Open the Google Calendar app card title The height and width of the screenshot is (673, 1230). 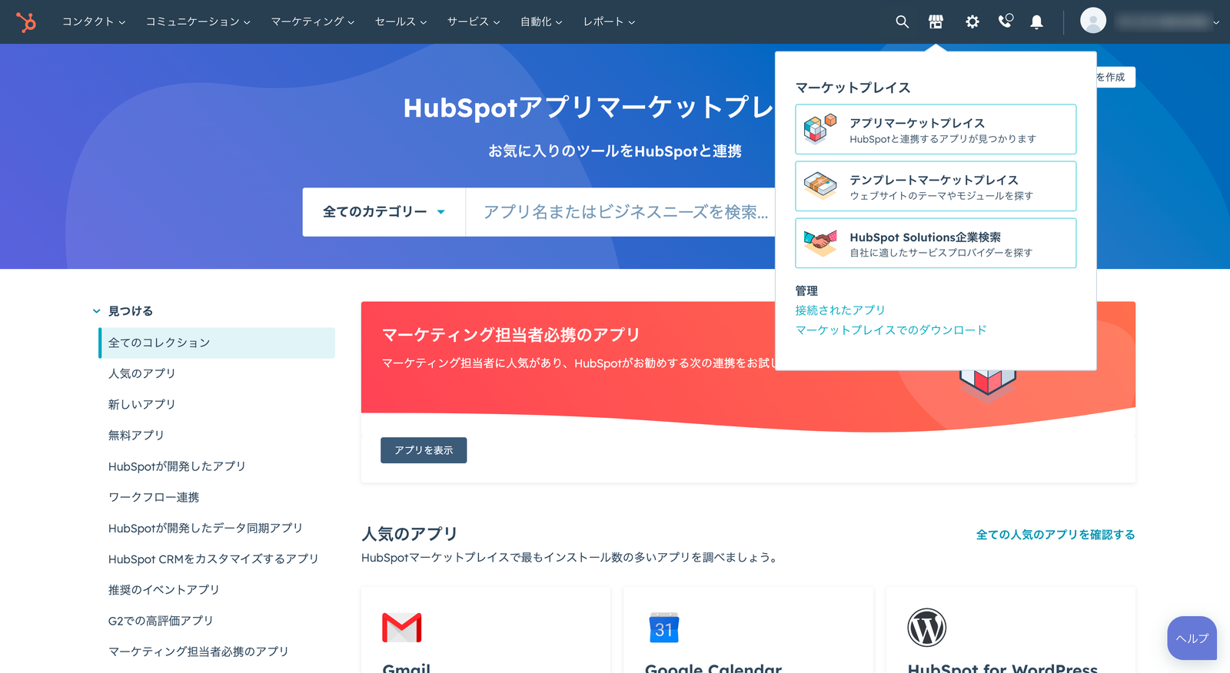tap(713, 668)
